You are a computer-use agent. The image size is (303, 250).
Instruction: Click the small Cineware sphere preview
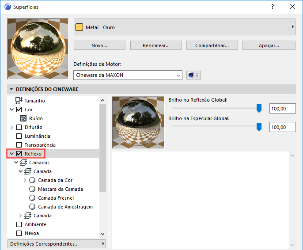tap(138, 123)
